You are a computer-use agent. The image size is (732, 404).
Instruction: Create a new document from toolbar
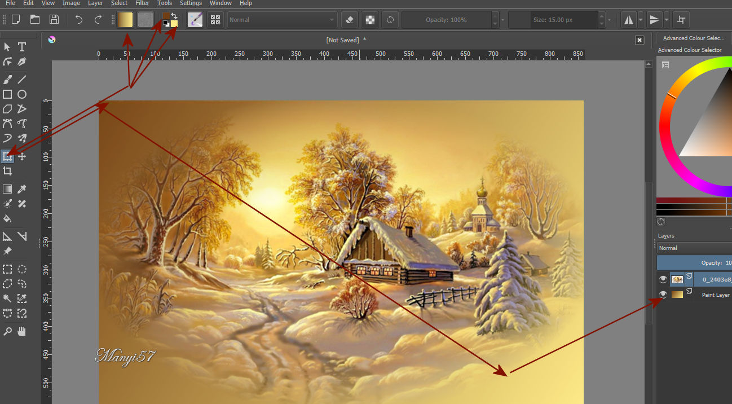click(16, 20)
